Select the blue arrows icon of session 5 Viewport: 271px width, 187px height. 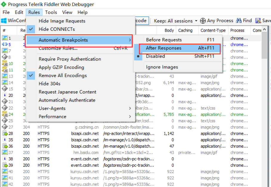coord(5,44)
